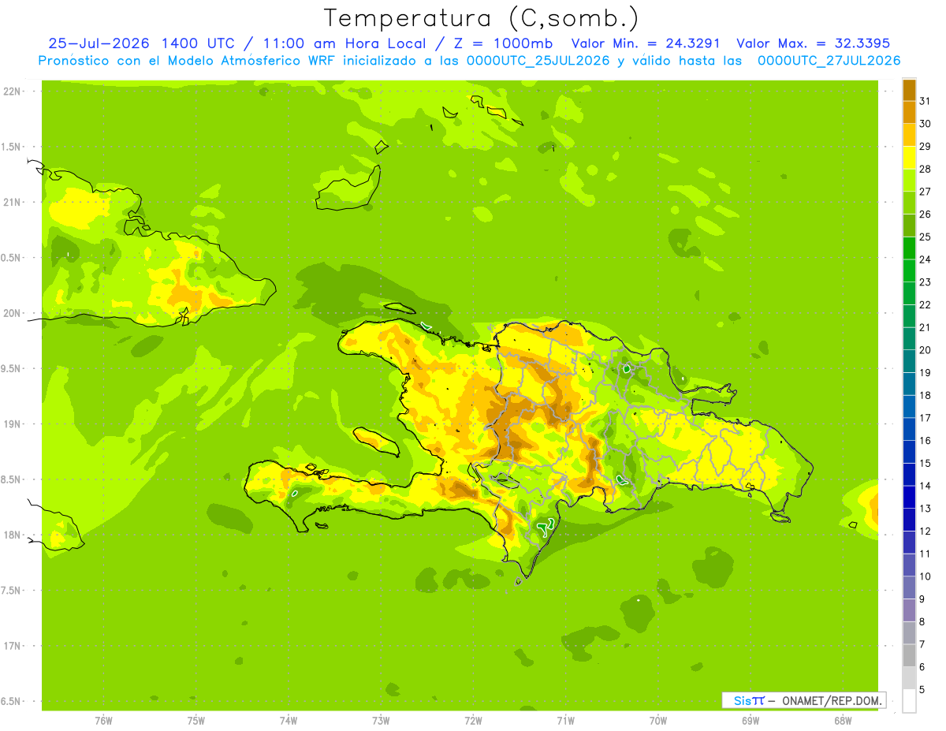Click the '76W' longitude label
This screenshot has height=731, width=946.
(x=103, y=721)
